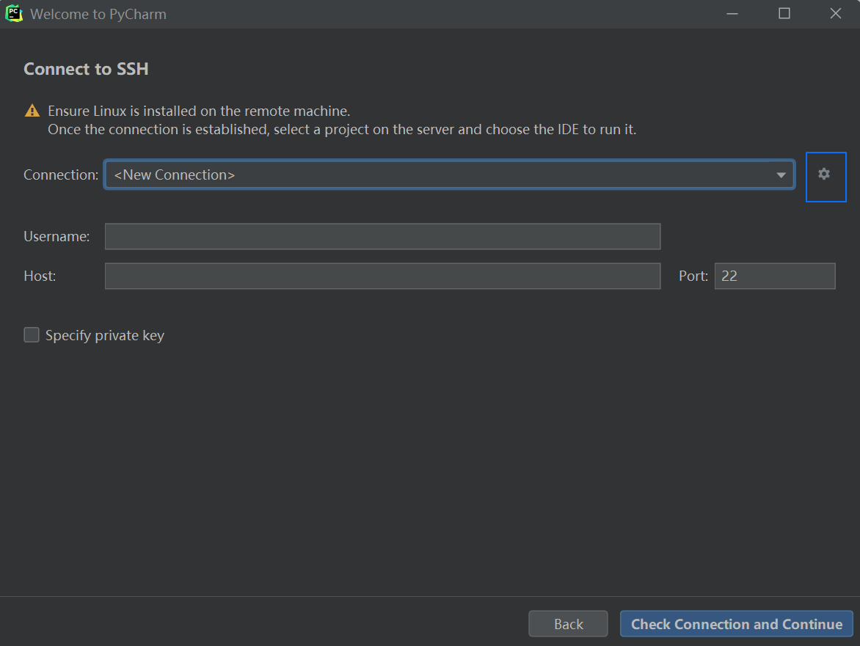Click into the Host input field
860x646 pixels.
click(x=382, y=276)
